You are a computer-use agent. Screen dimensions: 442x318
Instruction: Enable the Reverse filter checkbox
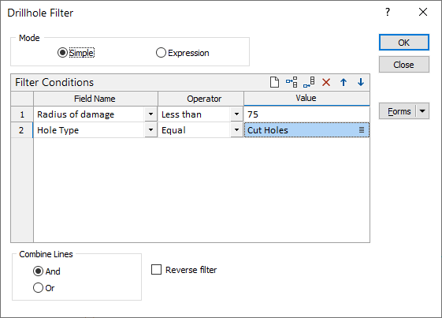point(156,270)
